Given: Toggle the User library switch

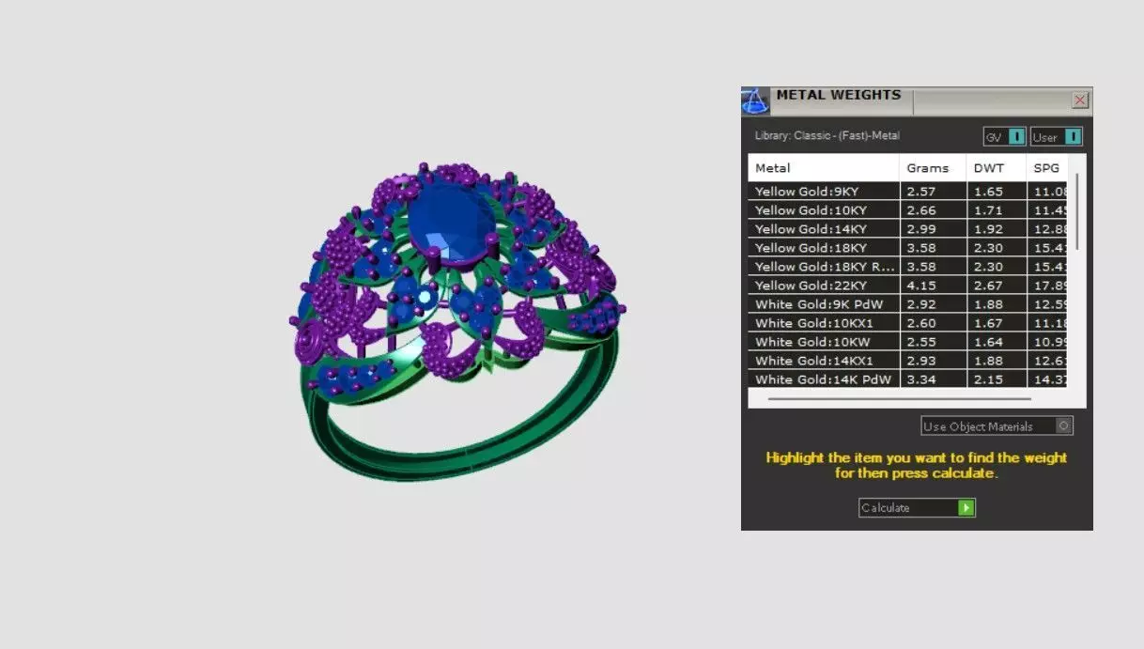Looking at the screenshot, I should [x=1057, y=137].
